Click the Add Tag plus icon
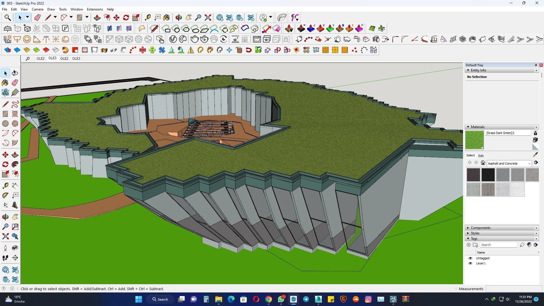The width and height of the screenshot is (544, 306). [x=468, y=245]
